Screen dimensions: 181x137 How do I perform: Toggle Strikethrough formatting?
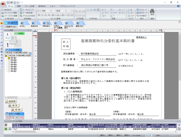coord(49,15)
